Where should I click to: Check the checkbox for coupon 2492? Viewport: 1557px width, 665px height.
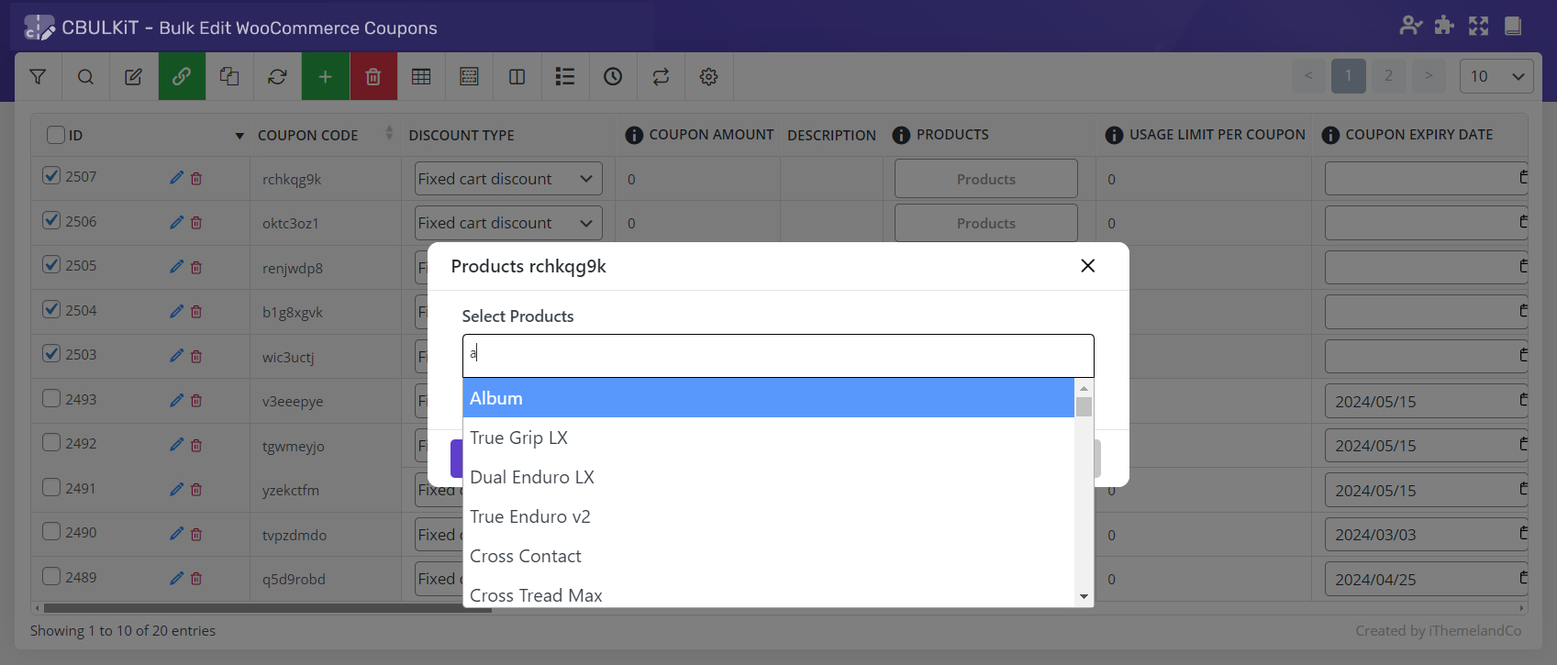[x=51, y=443]
